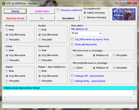Enable the Wszyscy użytkownicy checkbox
The image size is (139, 110).
(58, 10)
